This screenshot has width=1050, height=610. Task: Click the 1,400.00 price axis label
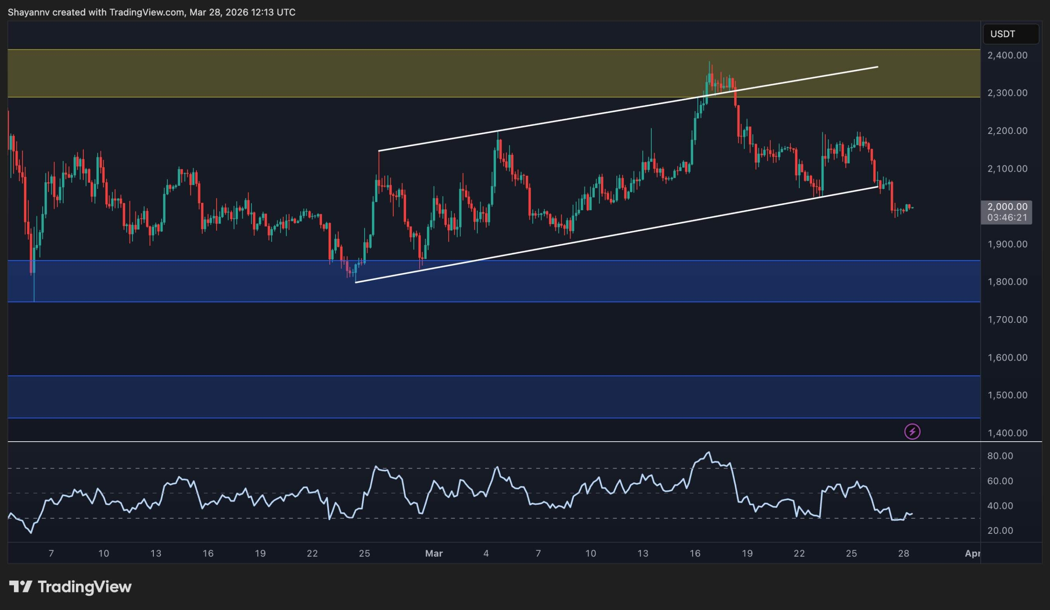[1007, 433]
